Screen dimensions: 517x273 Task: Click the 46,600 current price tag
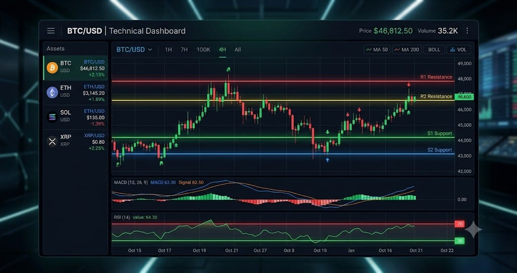pyautogui.click(x=464, y=97)
